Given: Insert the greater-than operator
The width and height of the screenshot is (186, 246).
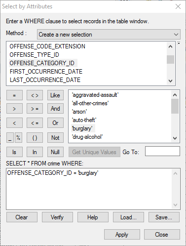Looking at the screenshot, I should (14, 109).
